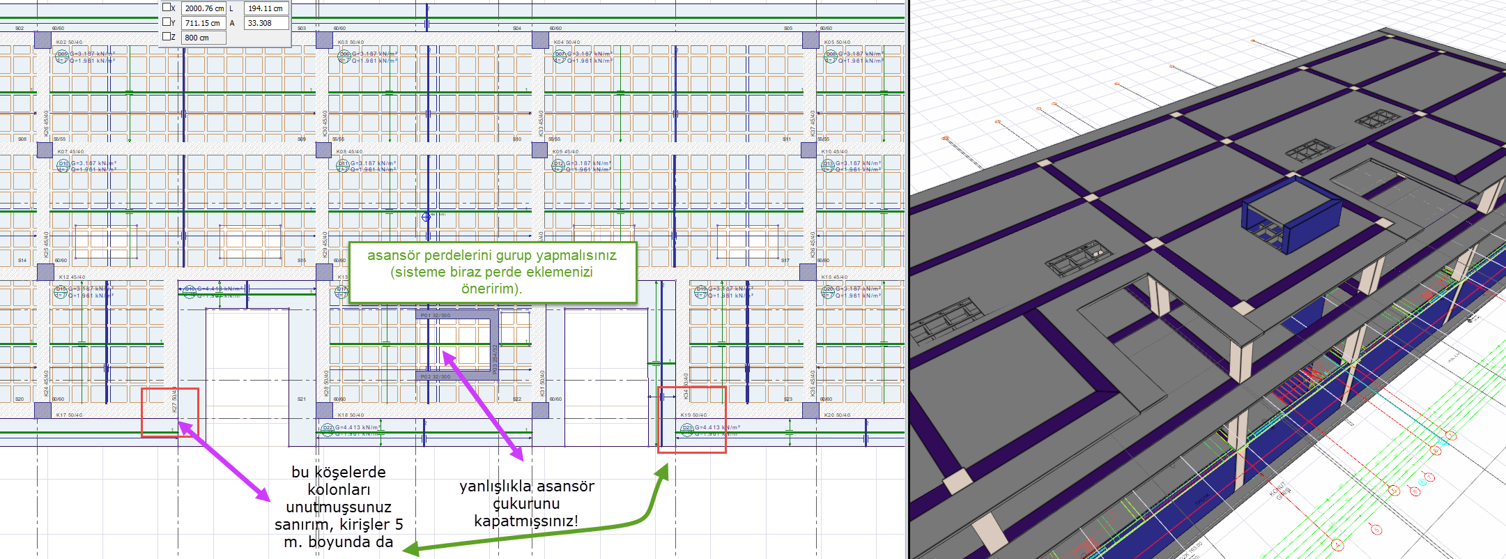Click beam label K17 50/40
The height and width of the screenshot is (559, 1506).
(x=69, y=415)
